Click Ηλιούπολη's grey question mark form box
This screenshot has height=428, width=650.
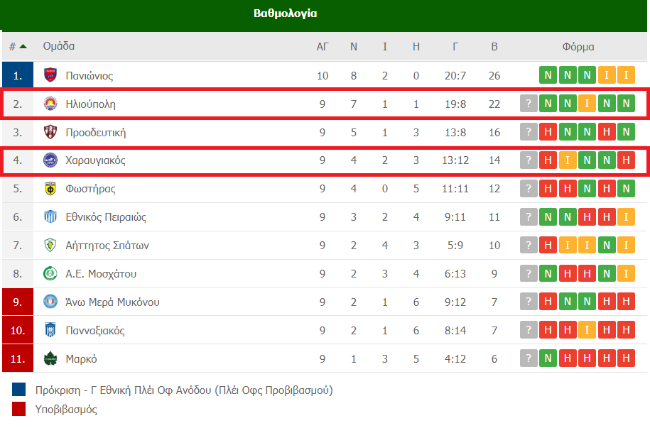coord(529,104)
